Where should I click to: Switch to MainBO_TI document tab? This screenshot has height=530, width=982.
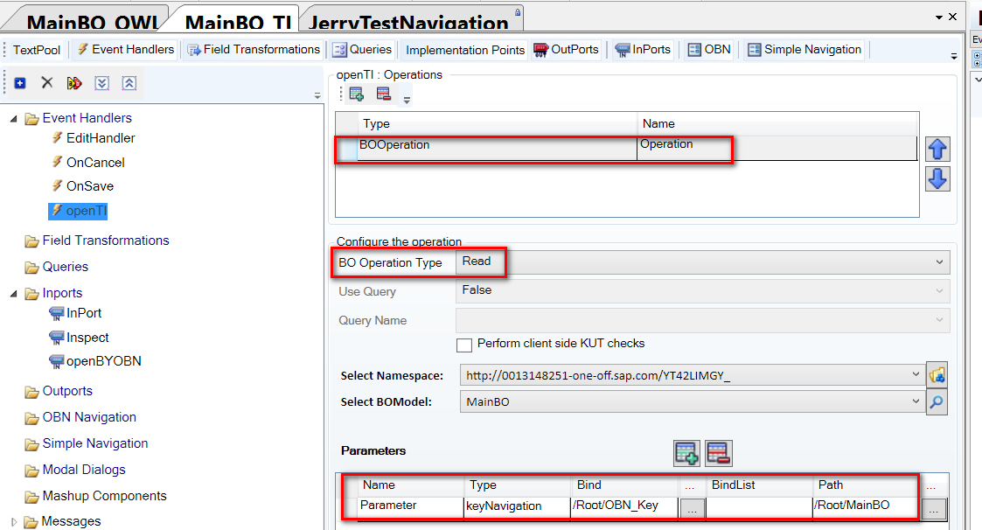tap(238, 21)
